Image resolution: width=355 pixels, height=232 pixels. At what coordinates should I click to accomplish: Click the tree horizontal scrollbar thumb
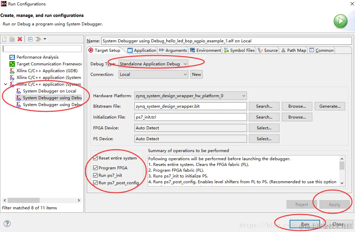(24, 200)
